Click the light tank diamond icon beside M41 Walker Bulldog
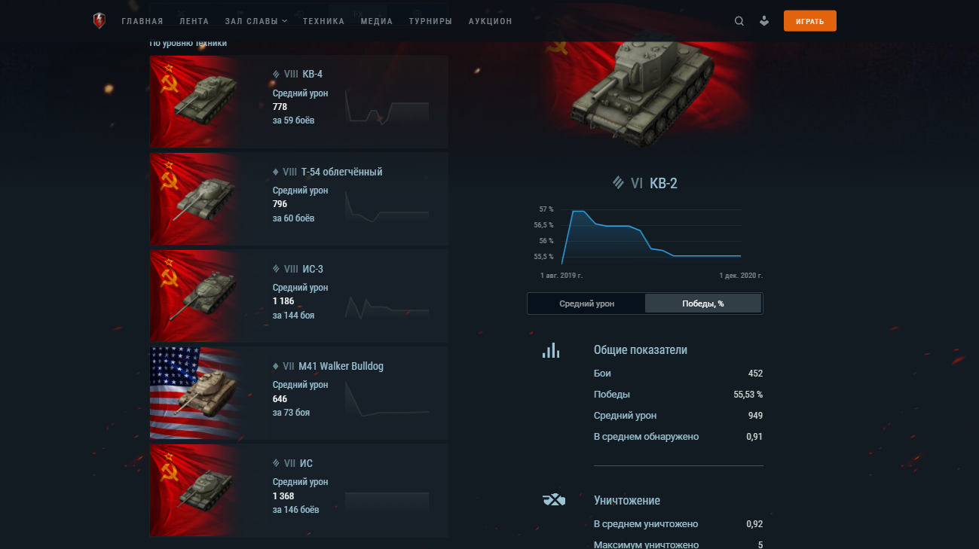979x549 pixels. tap(276, 366)
